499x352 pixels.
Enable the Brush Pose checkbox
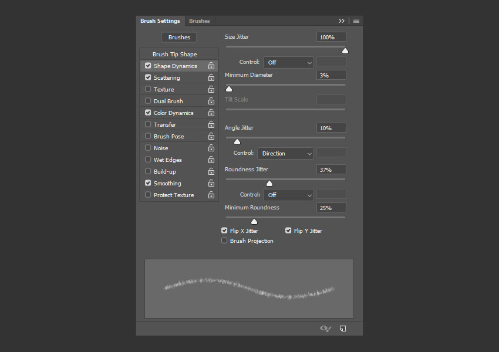[x=148, y=136]
